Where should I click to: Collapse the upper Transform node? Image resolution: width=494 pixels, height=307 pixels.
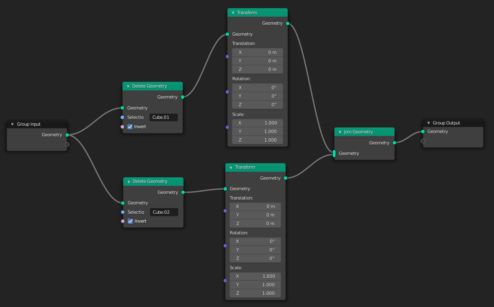coord(233,13)
